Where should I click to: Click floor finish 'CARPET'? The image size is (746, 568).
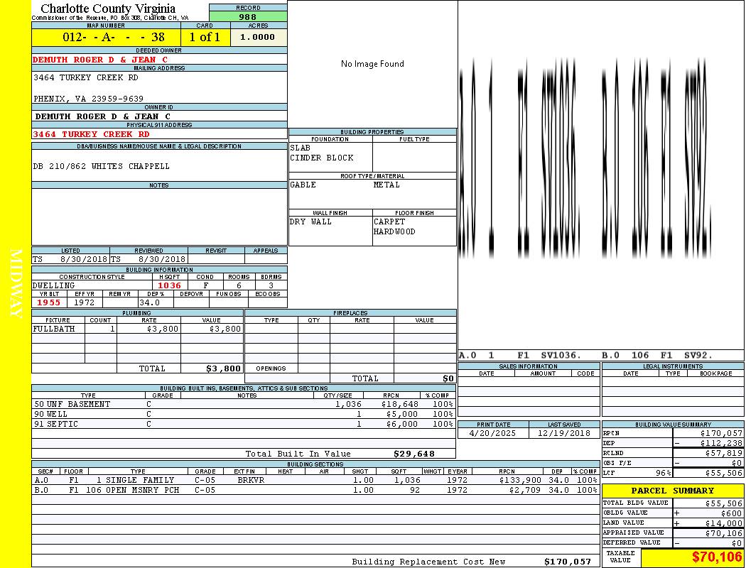tap(389, 222)
